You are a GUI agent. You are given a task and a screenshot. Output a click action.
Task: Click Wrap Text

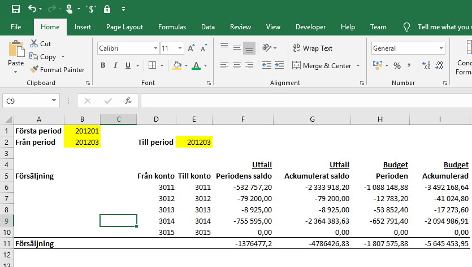313,48
